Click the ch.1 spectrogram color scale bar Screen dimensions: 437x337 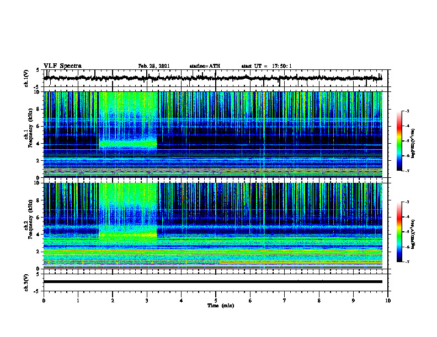coord(399,141)
